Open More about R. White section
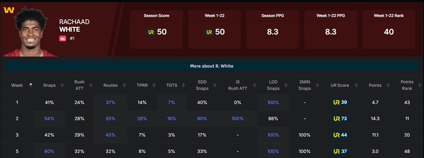 pyautogui.click(x=212, y=66)
